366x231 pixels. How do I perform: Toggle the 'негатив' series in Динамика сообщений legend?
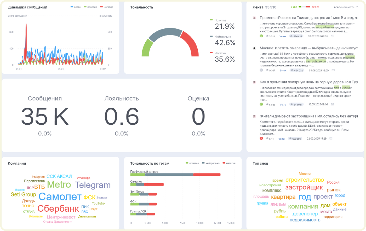pyautogui.click(x=107, y=7)
